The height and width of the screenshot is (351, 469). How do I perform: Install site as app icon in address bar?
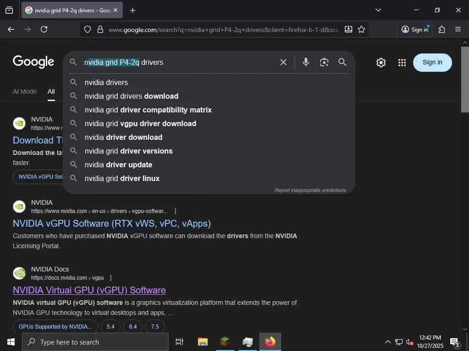[x=349, y=29]
